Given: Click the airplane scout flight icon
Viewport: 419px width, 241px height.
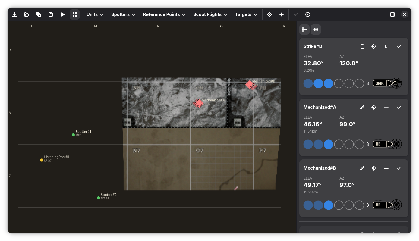Looking at the screenshot, I should tap(282, 14).
